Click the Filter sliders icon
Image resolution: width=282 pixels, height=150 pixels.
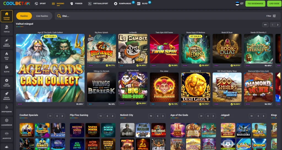pyautogui.click(x=274, y=16)
